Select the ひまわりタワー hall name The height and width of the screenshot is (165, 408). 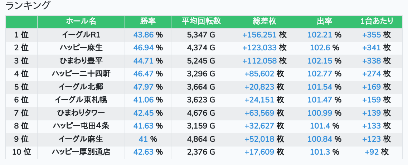tap(81, 113)
